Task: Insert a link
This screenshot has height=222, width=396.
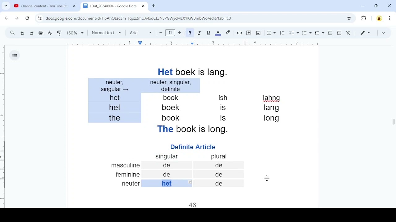Action: (239, 33)
